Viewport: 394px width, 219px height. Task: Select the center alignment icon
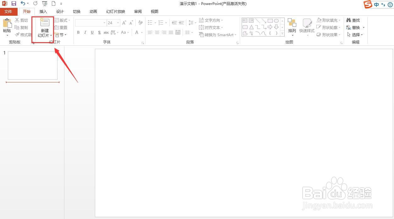[157, 32]
